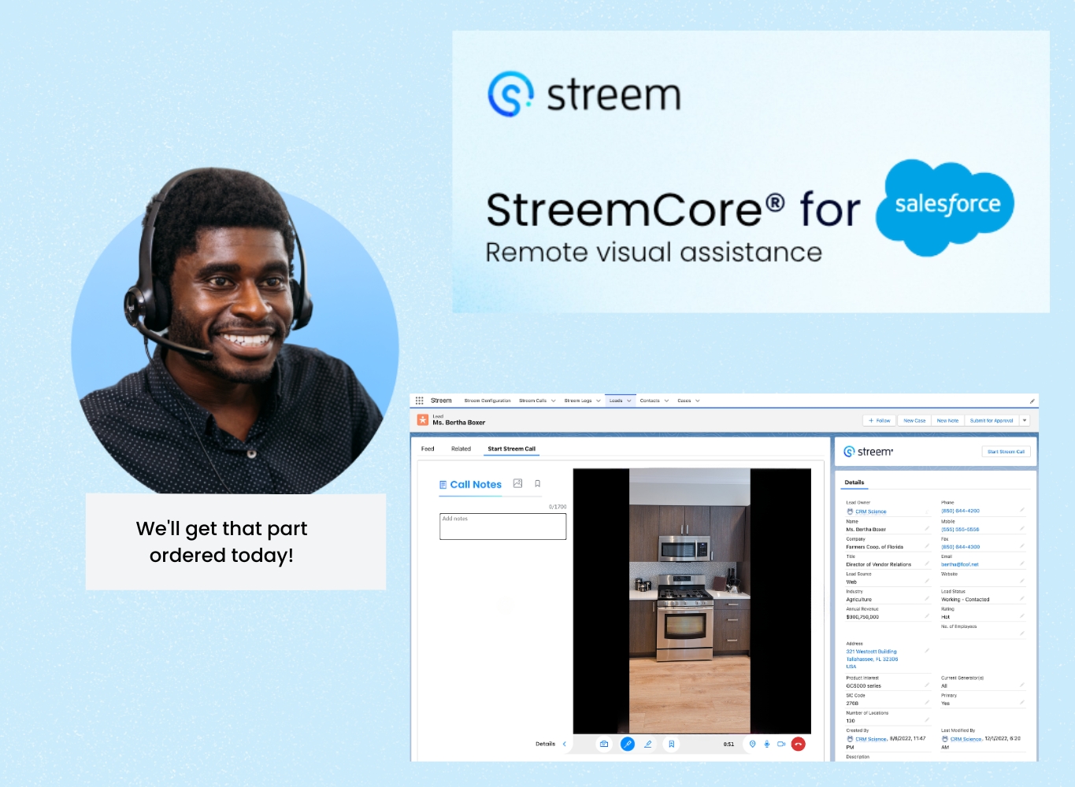Image resolution: width=1075 pixels, height=787 pixels.
Task: Edit the Address field pencil icon
Action: pyautogui.click(x=927, y=651)
